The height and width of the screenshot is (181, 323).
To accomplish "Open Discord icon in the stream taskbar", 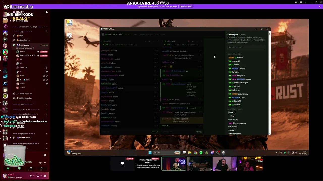I will 212,153.
